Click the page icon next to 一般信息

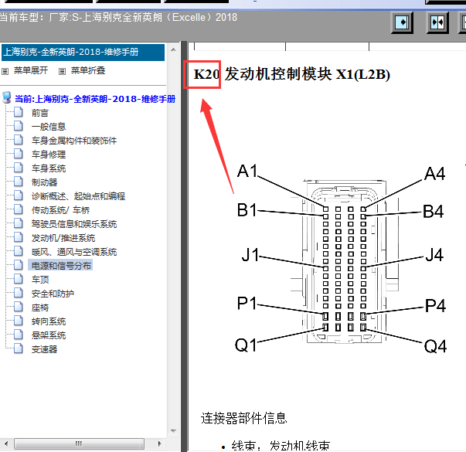19,126
